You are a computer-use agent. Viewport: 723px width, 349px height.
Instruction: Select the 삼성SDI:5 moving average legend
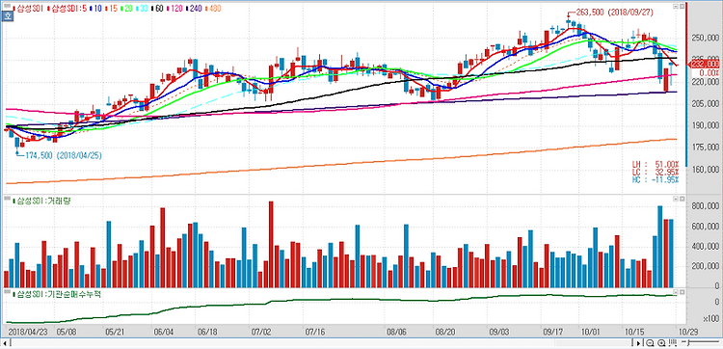pos(67,9)
